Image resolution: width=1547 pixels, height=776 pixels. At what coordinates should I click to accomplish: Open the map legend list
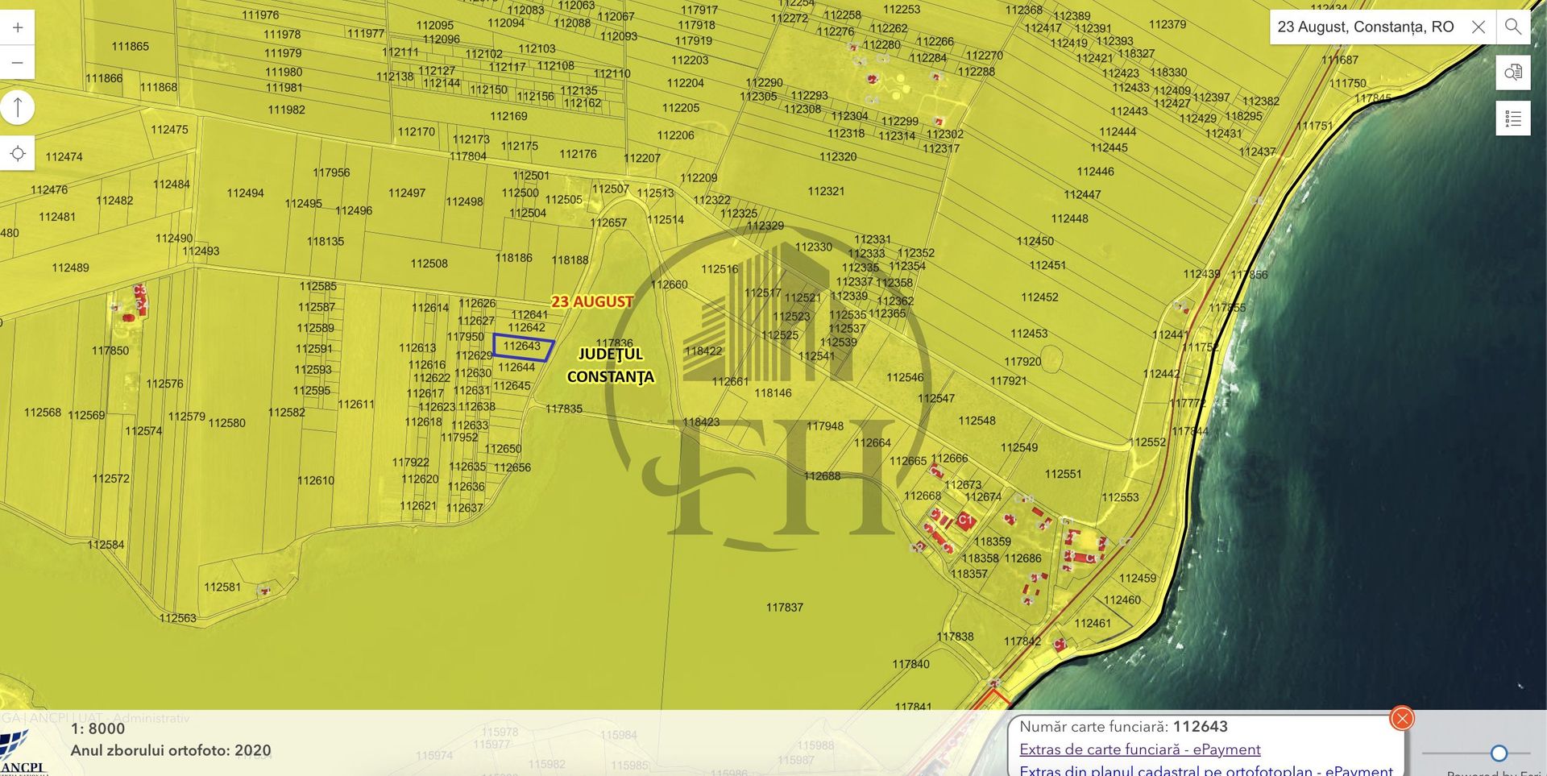[1513, 118]
